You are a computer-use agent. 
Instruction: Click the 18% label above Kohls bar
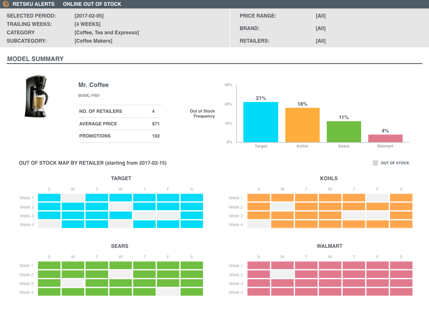coord(302,104)
